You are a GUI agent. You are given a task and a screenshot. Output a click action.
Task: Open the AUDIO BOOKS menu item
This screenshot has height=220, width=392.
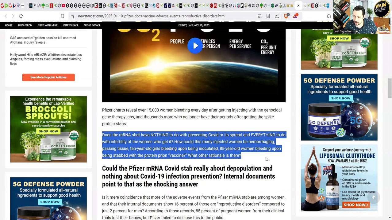92,25
